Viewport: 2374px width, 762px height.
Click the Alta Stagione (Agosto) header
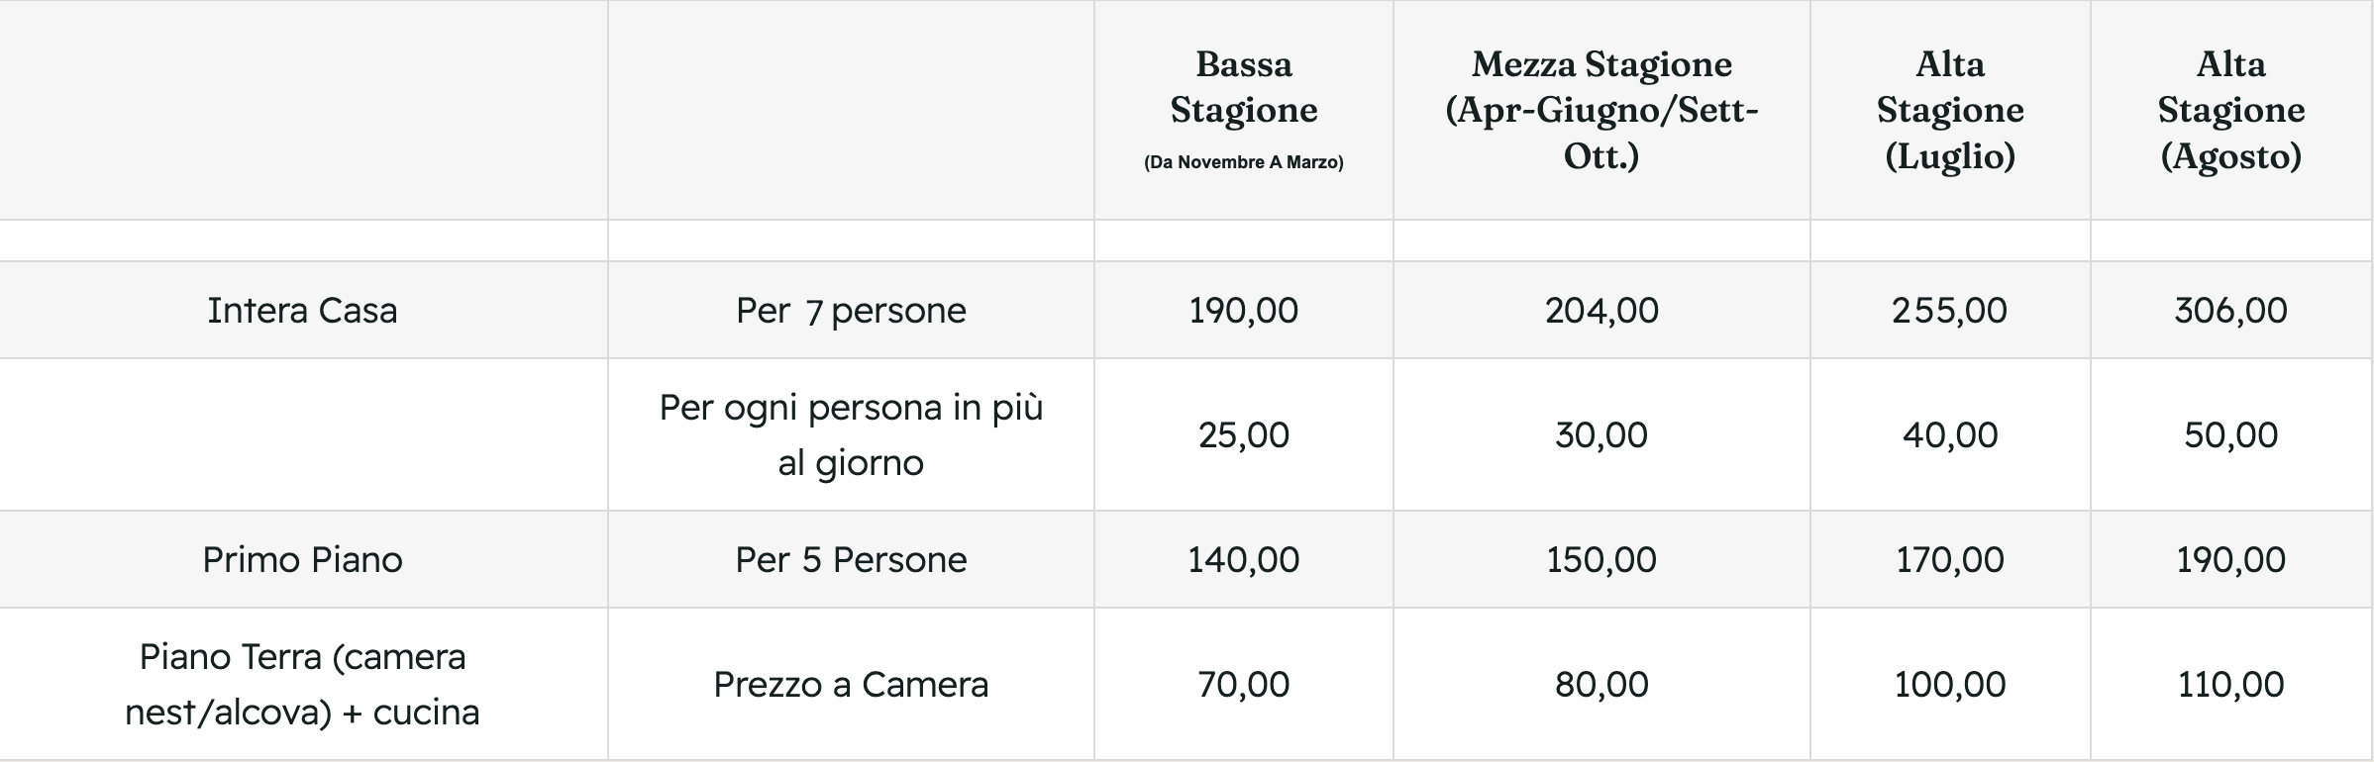[x=2230, y=109]
